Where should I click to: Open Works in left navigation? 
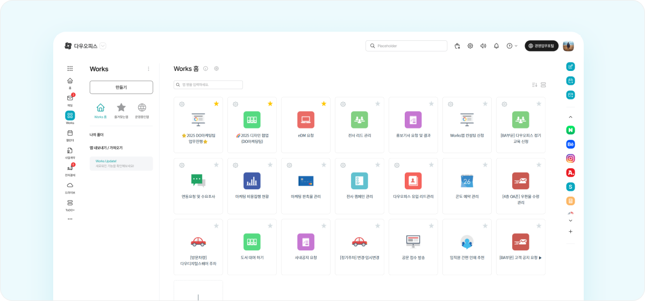pos(70,118)
